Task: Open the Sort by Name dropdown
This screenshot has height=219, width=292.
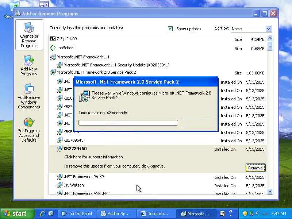Action: [x=268, y=29]
